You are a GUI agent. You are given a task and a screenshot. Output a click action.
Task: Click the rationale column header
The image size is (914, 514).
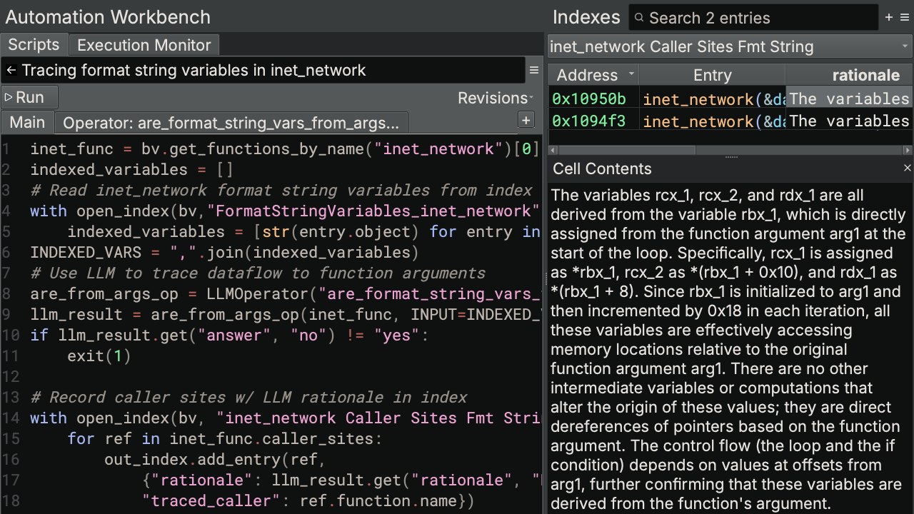point(849,75)
